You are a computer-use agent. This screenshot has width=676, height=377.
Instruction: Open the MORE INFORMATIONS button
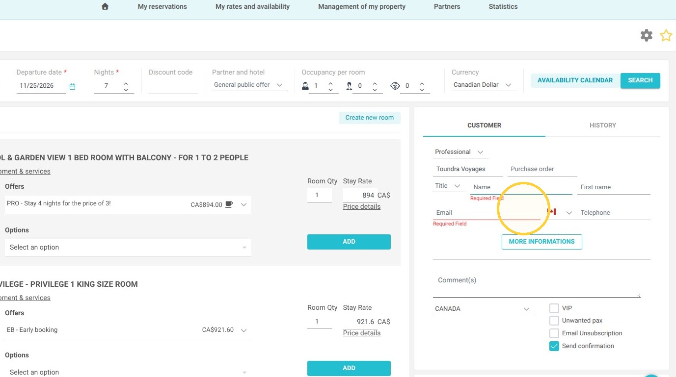pos(542,242)
